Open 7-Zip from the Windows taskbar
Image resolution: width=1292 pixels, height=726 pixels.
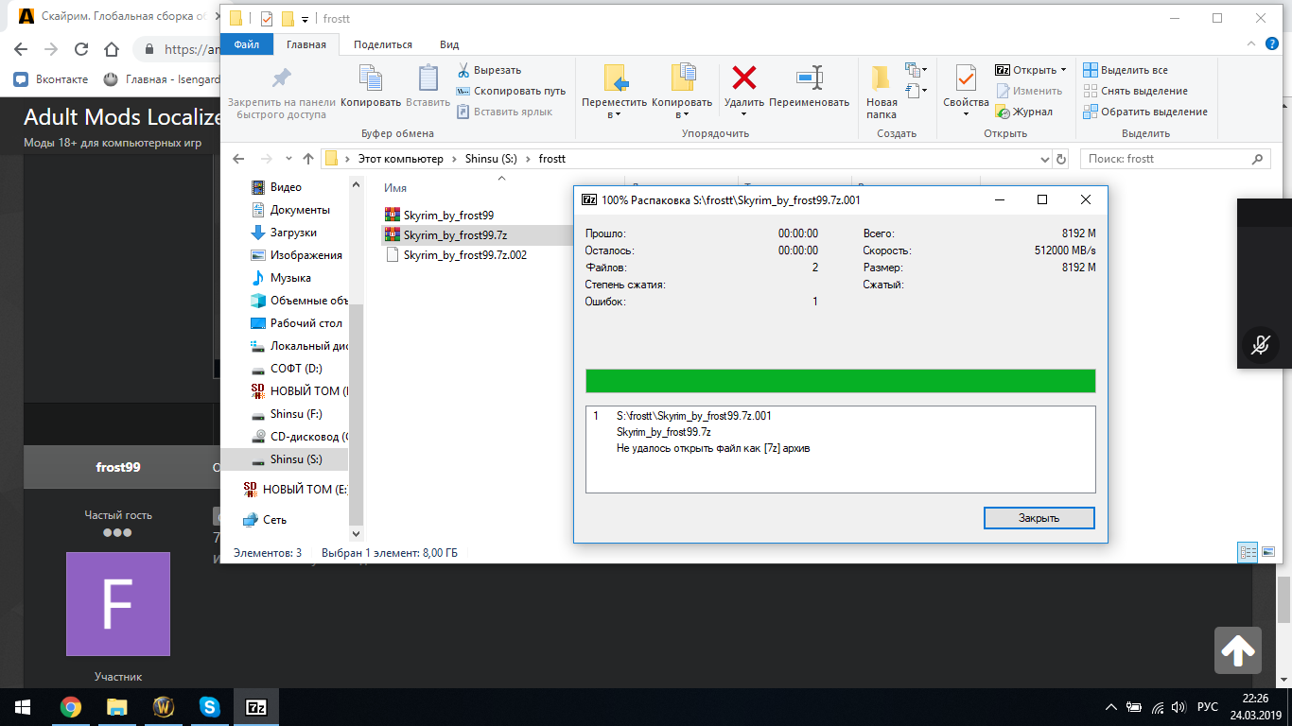[255, 707]
